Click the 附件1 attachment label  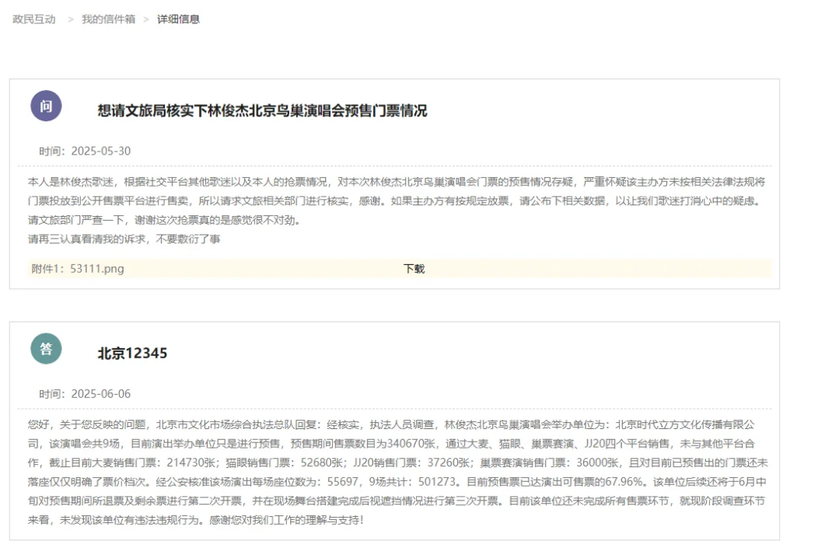47,268
